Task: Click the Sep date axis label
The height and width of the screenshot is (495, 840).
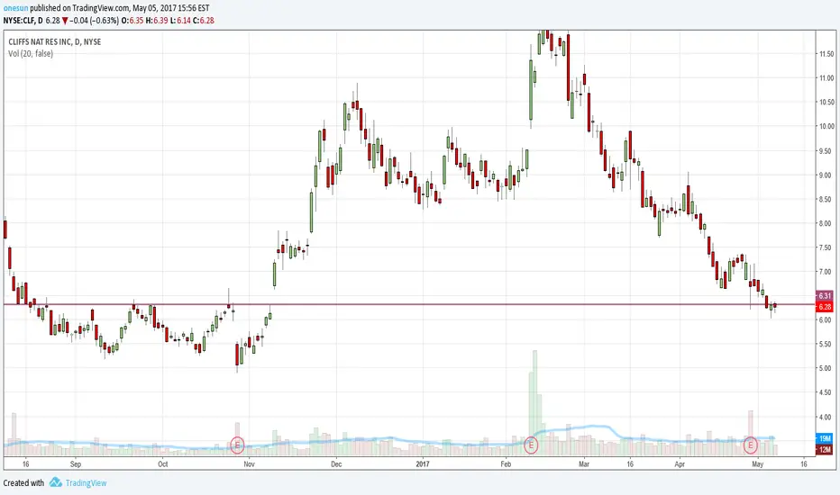Action: coord(76,464)
